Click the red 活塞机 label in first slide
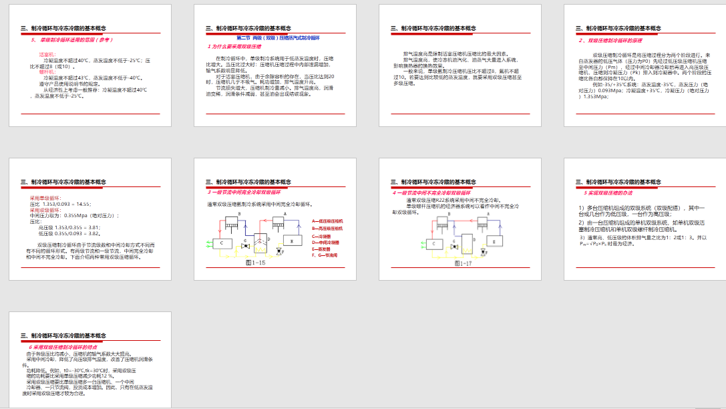726x409 pixels. pos(47,53)
